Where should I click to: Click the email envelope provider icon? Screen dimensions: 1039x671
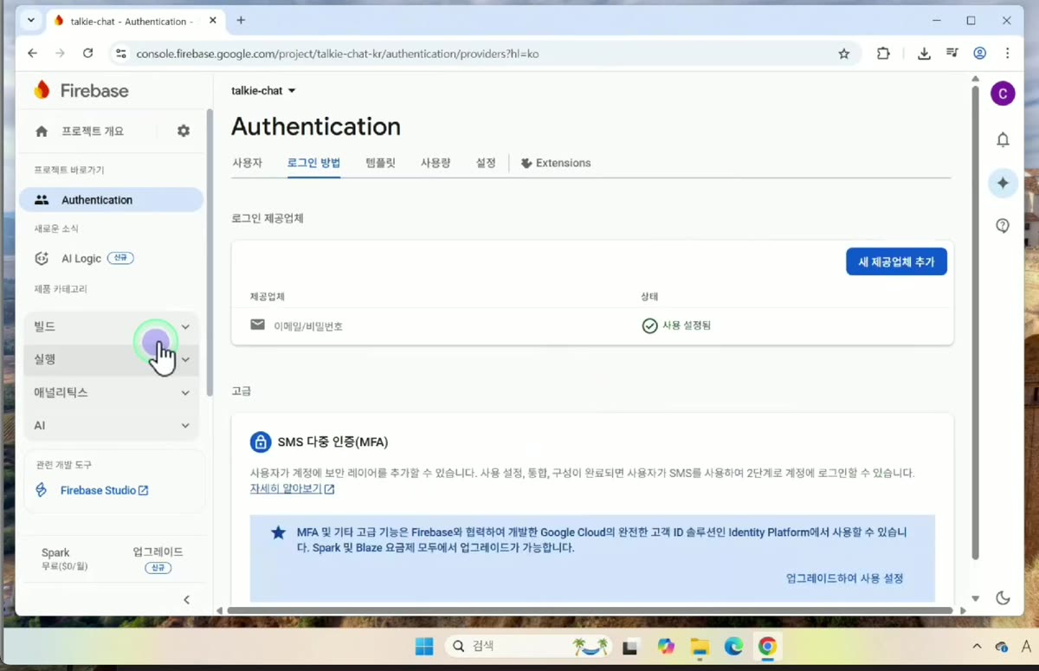point(257,325)
